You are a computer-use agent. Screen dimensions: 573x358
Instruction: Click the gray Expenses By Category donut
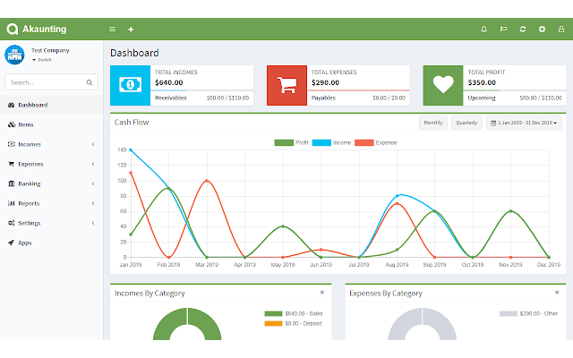pyautogui.click(x=422, y=324)
